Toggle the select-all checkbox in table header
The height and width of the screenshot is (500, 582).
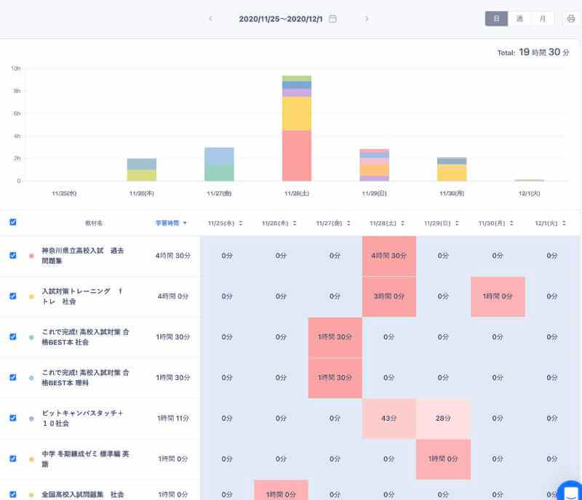[x=13, y=222]
